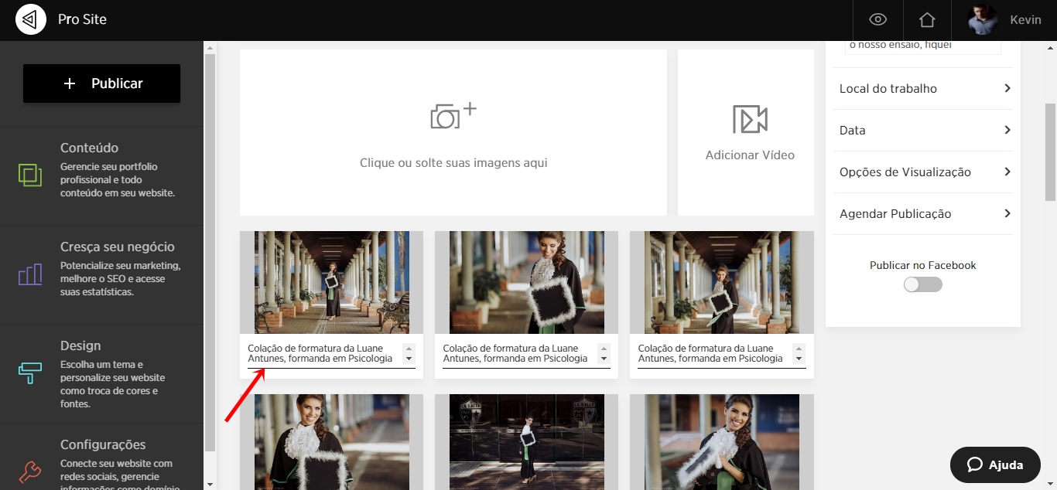This screenshot has width=1057, height=490.
Task: Click the Pro Site title
Action: point(82,19)
